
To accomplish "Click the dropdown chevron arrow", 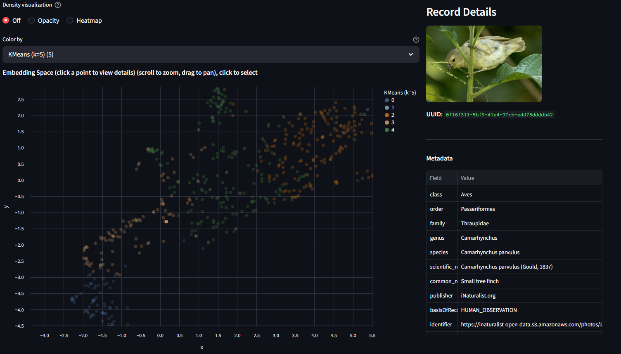I will 410,54.
